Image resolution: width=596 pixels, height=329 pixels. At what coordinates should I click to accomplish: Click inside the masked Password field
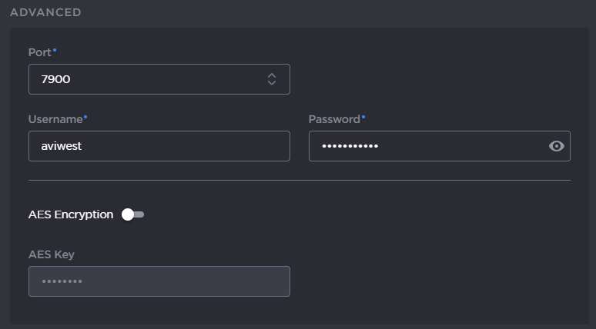[x=424, y=146]
